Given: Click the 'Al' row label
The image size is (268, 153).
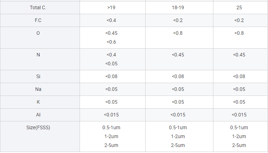Looking at the screenshot, I should (x=38, y=115).
